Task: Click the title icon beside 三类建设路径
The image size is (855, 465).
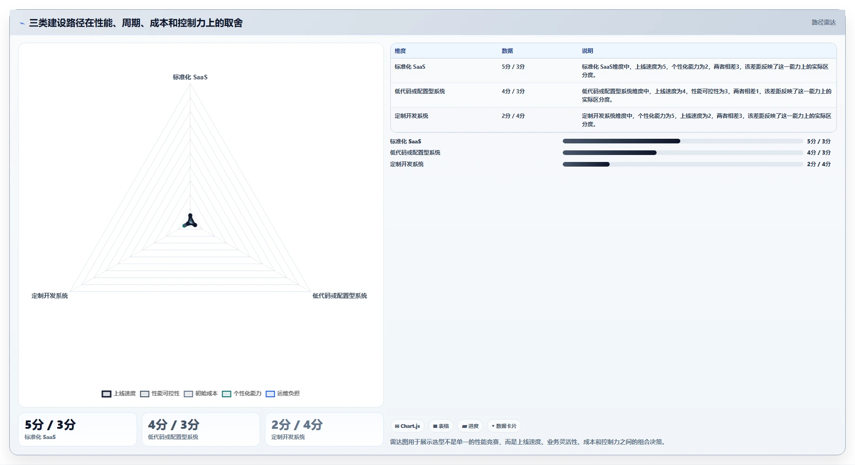Action: pos(22,23)
